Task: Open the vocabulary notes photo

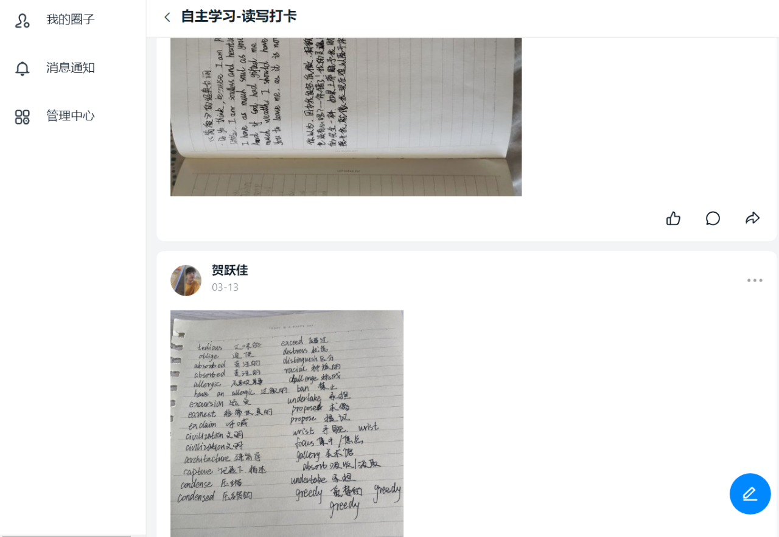Action: [x=287, y=423]
